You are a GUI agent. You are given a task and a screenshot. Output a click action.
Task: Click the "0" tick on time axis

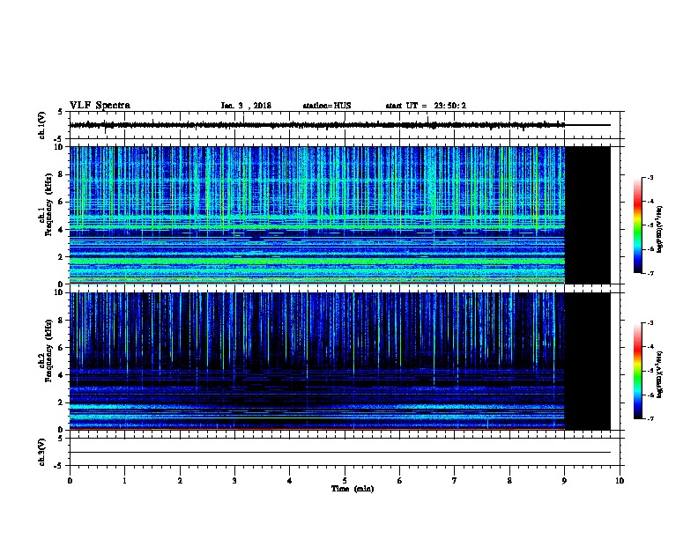70,481
